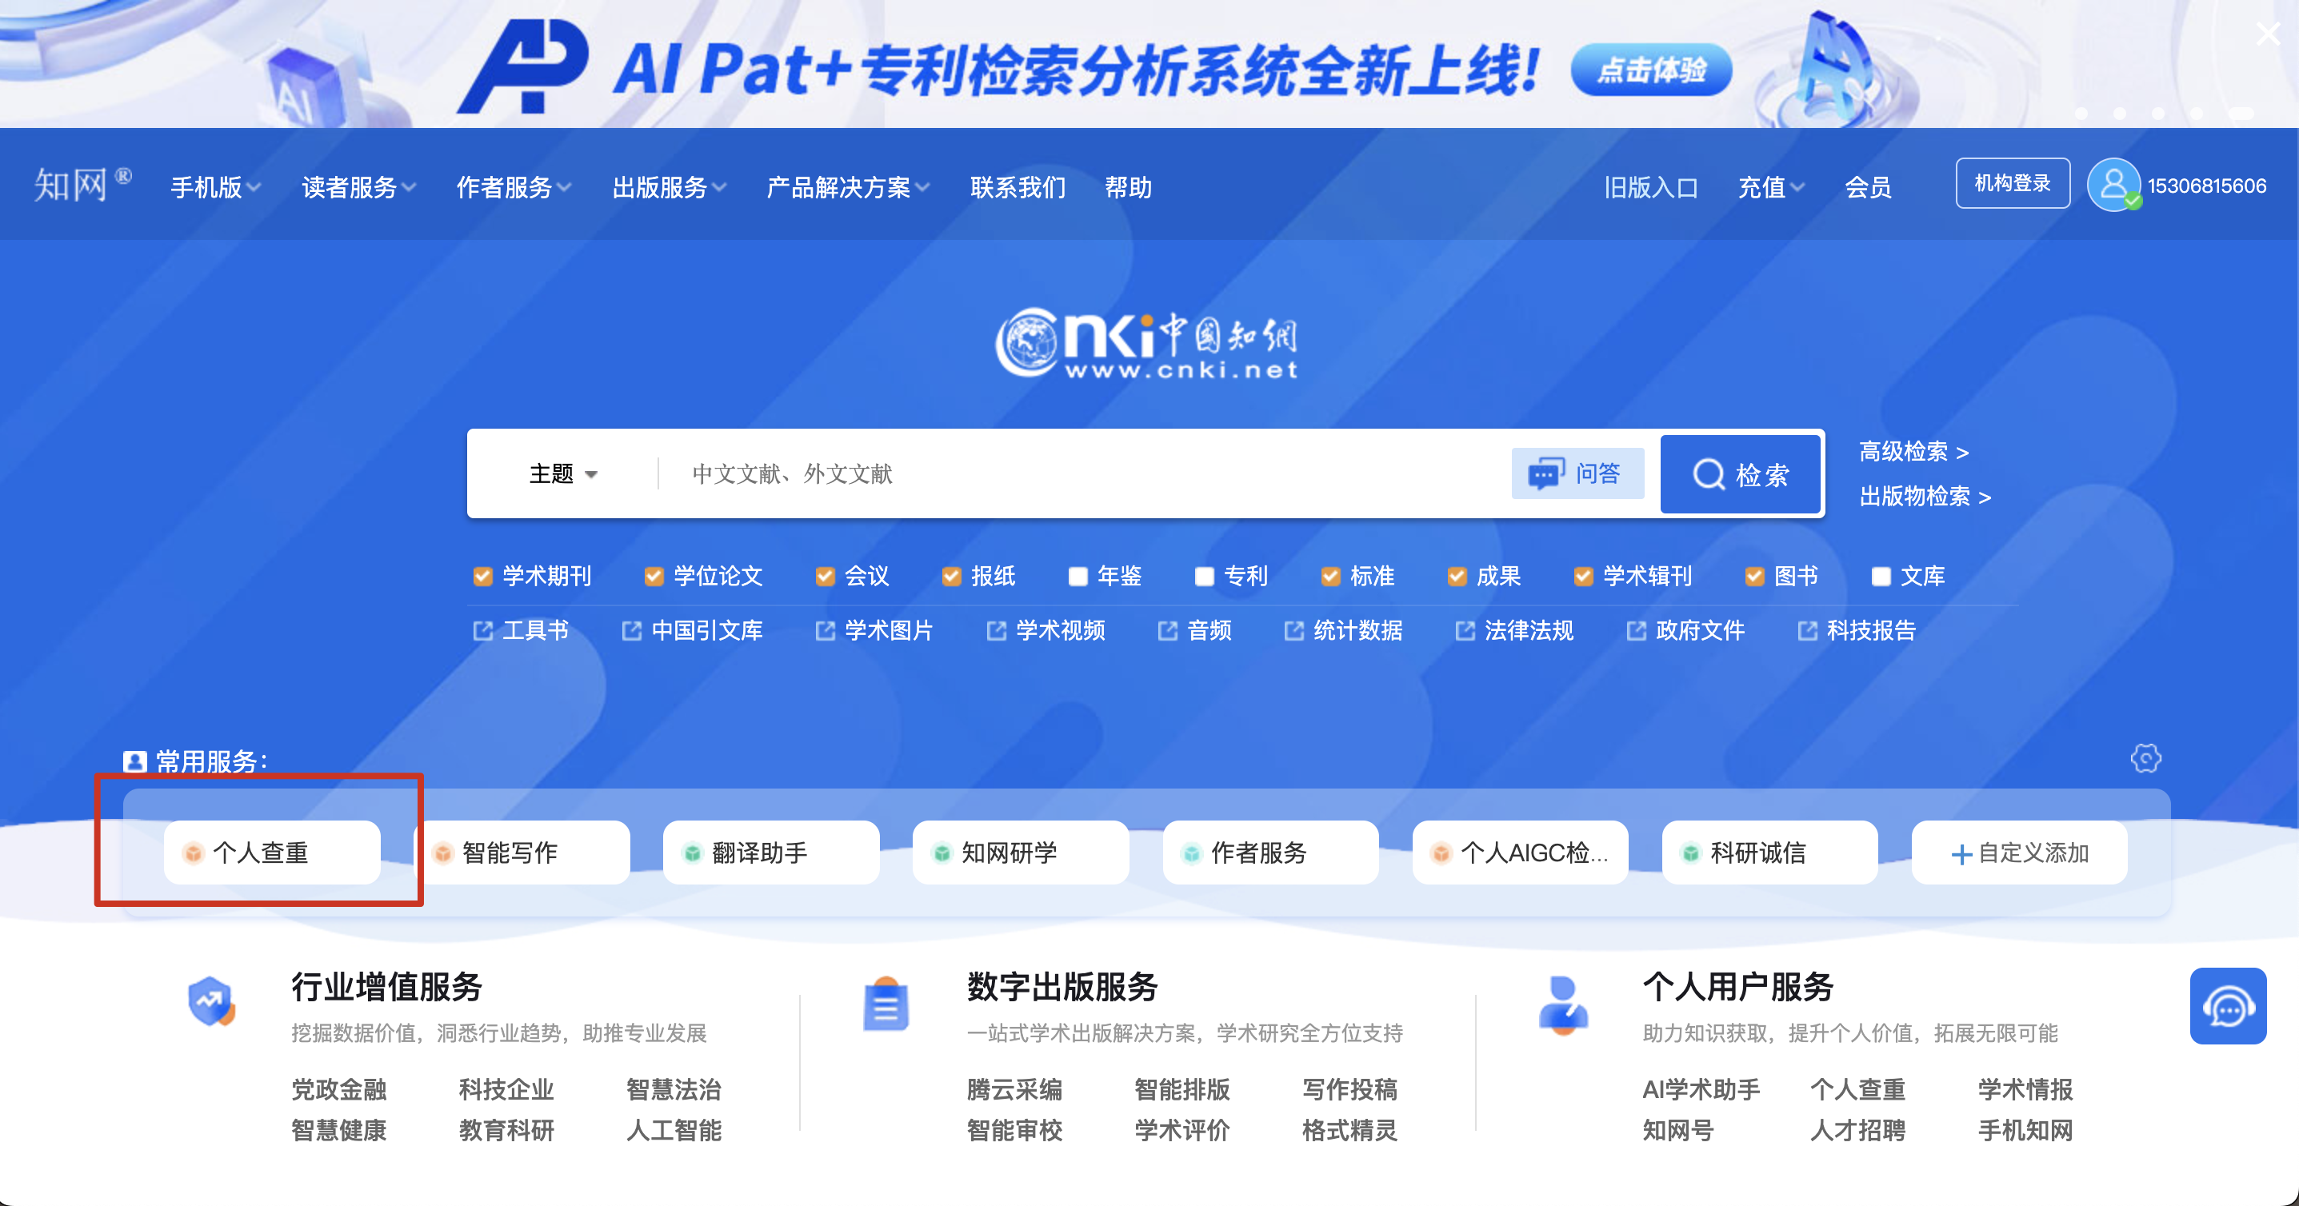Click the 中文文献 search input field
Viewport: 2299px width, 1206px height.
(x=1071, y=473)
